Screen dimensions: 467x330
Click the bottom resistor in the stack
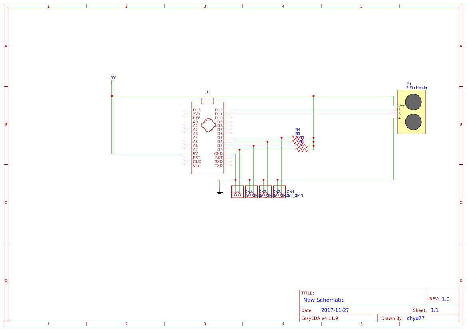coord(302,150)
